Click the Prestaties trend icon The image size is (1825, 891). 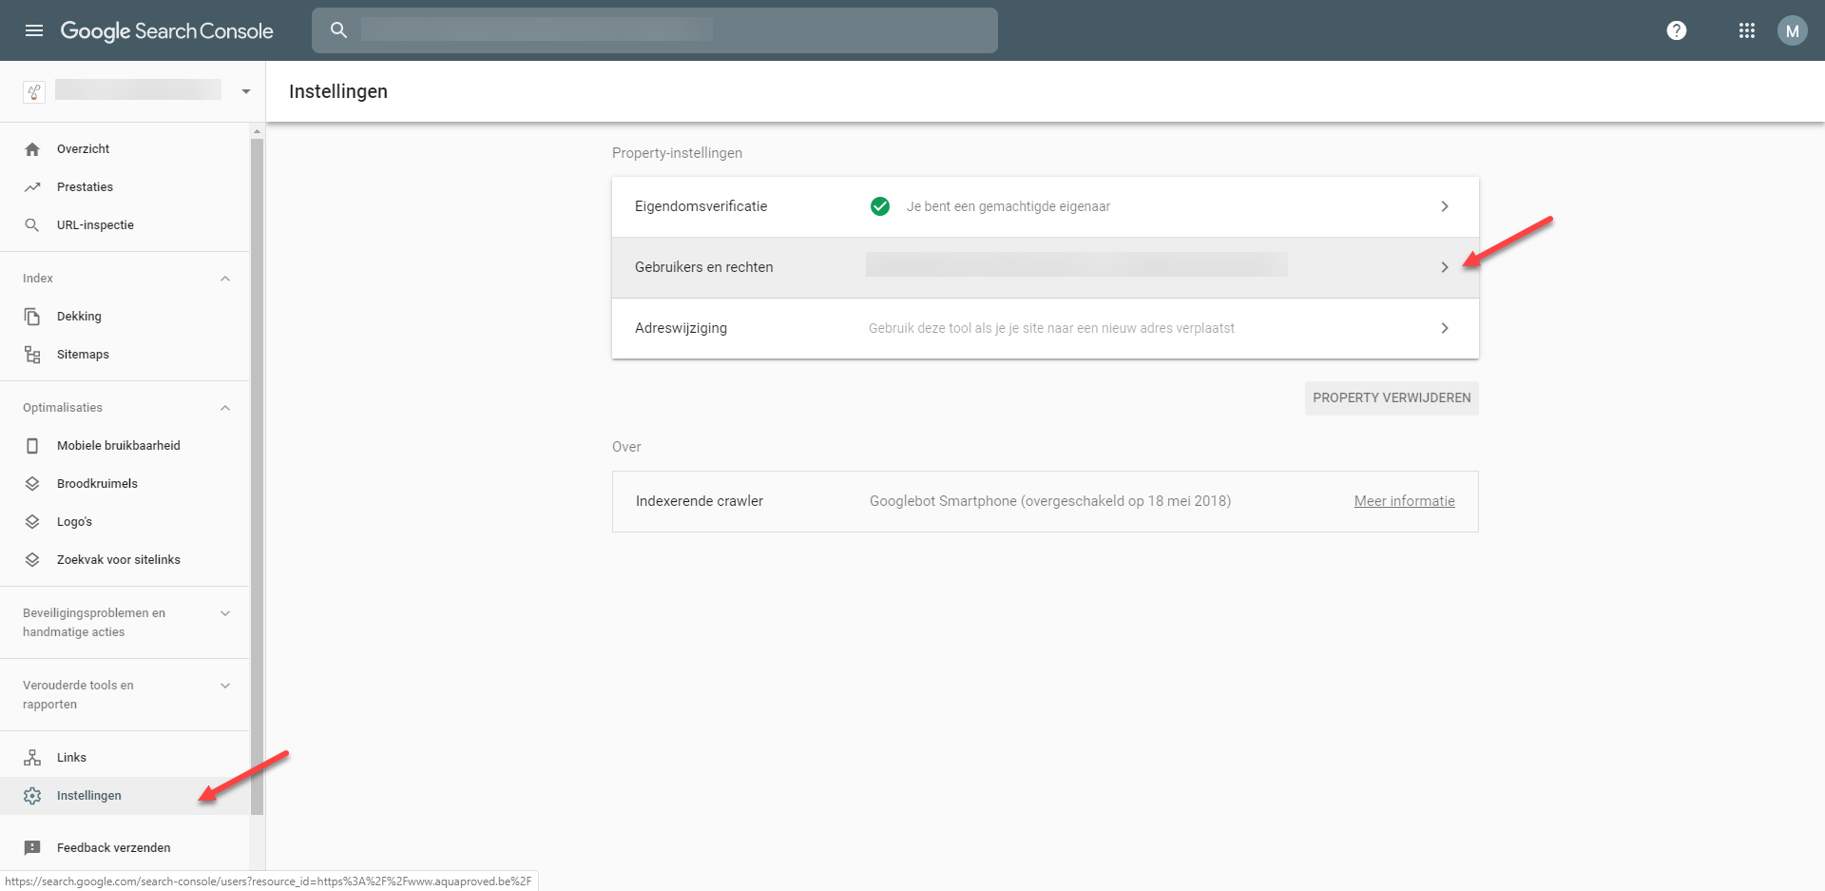[32, 187]
